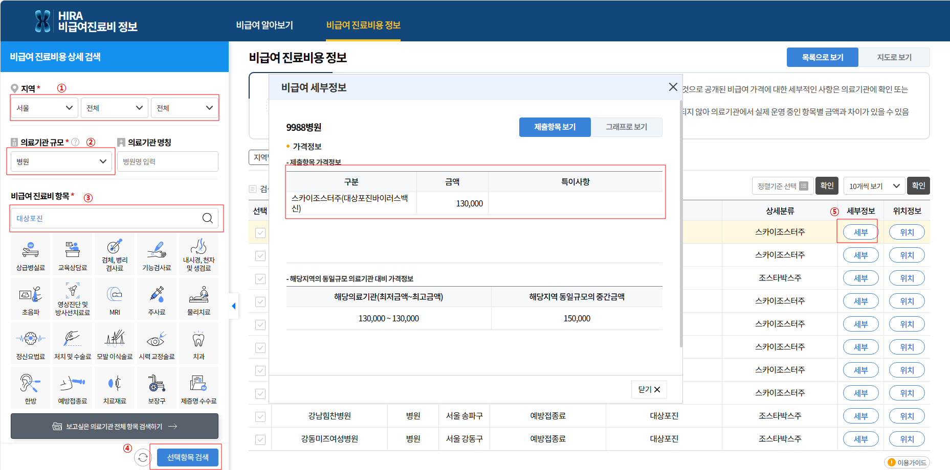The image size is (950, 470).
Task: Select the 시력 교정술료 category icon
Action: click(x=157, y=344)
